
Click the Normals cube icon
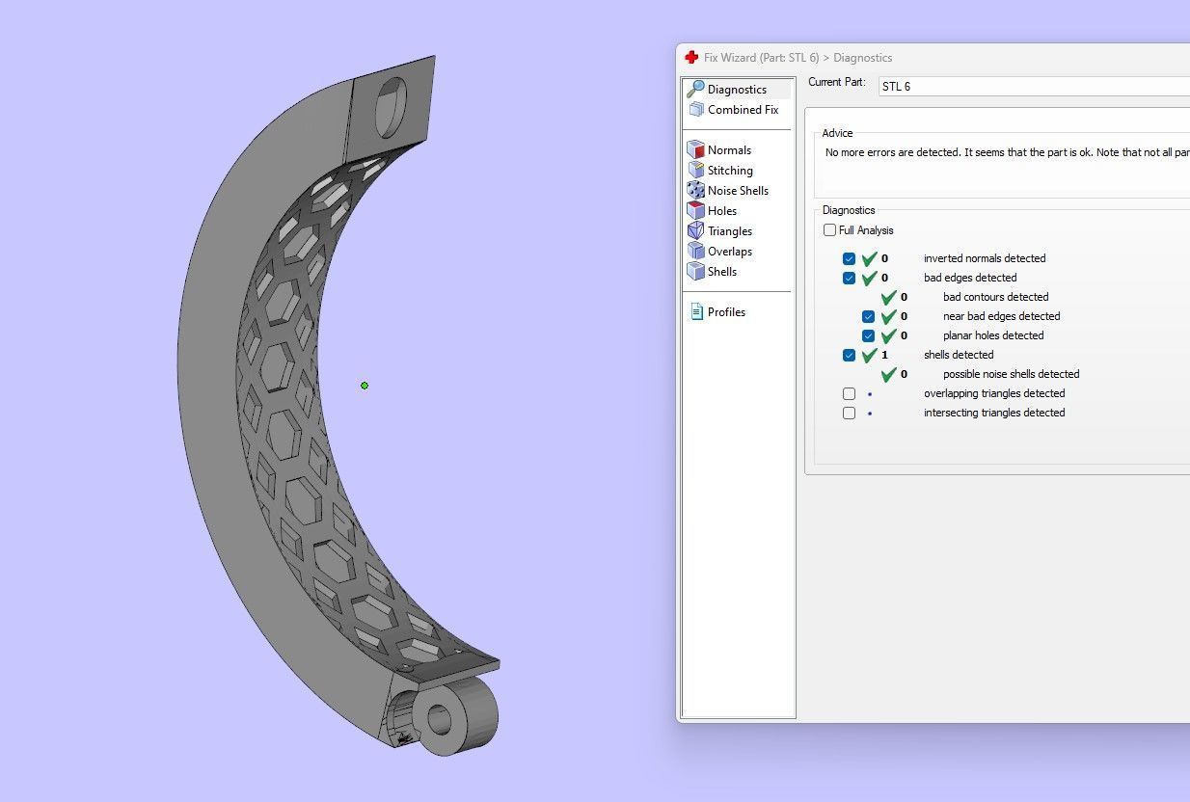pyautogui.click(x=695, y=149)
